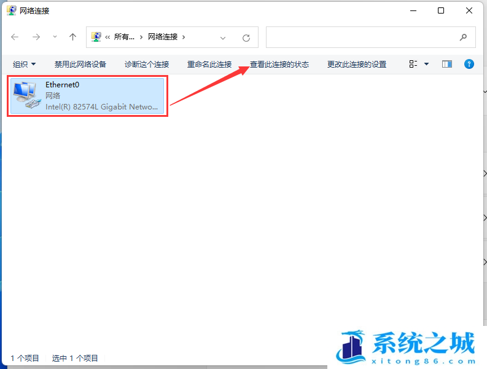Open the 组织 menu
Viewport: 487px width, 369px height.
pos(25,64)
